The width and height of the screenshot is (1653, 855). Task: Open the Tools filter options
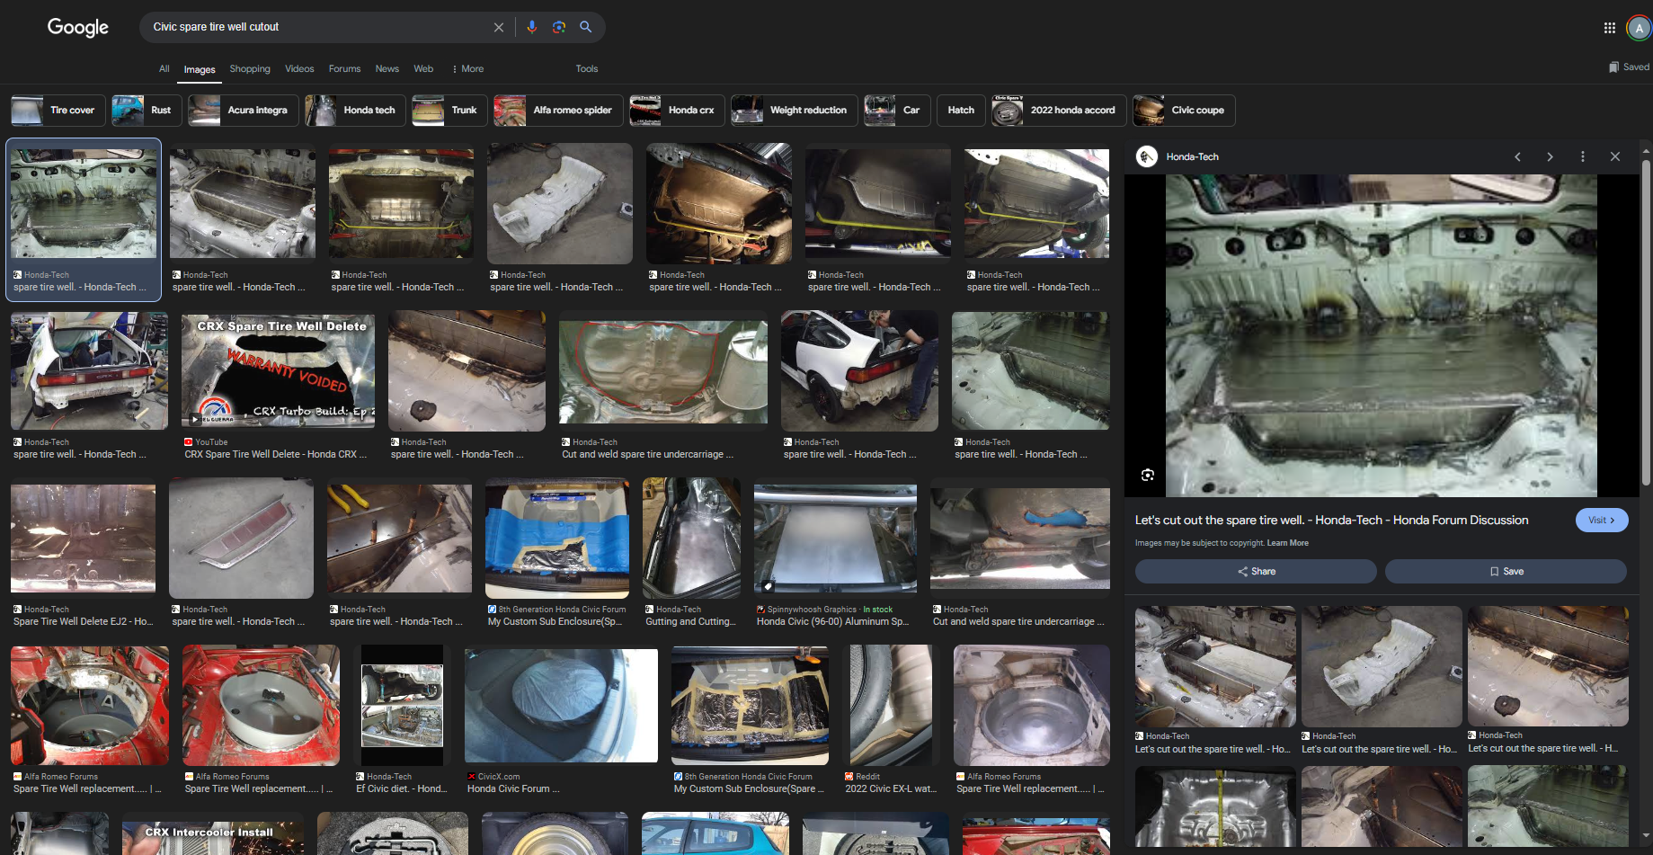586,69
